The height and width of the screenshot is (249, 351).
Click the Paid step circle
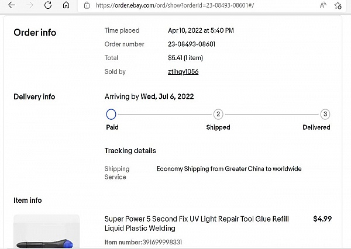[x=111, y=114]
